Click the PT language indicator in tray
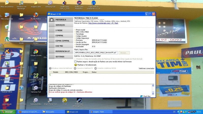Viewport: 203px width, 114px height. (x=174, y=112)
